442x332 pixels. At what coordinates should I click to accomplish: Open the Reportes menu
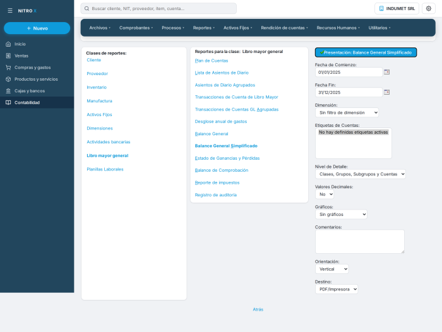pos(203,28)
